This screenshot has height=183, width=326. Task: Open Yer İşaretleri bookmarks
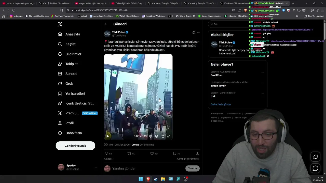click(71, 94)
